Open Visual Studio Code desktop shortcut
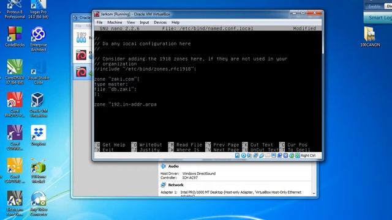 pyautogui.click(x=38, y=72)
